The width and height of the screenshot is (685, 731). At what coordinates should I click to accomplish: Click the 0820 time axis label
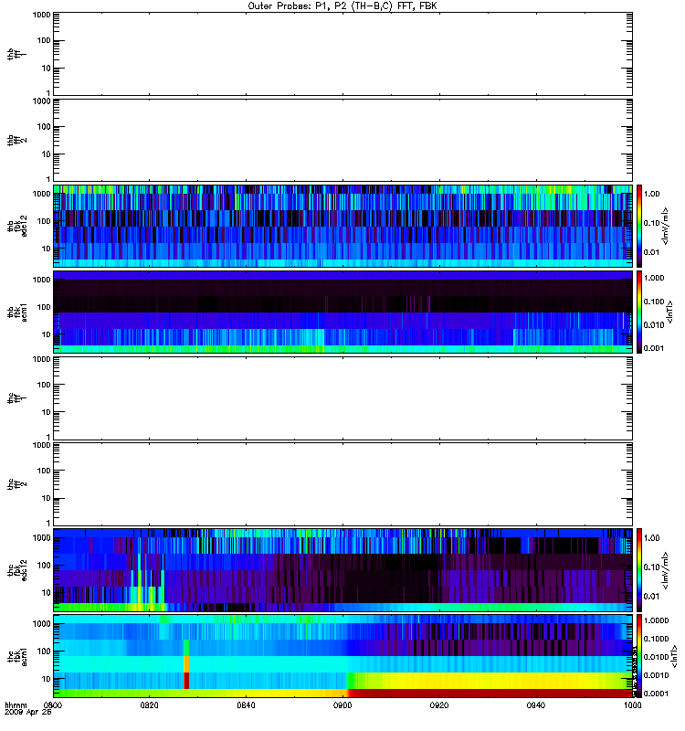[x=149, y=705]
